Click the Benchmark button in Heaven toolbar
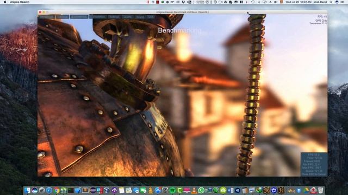 (x=47, y=17)
